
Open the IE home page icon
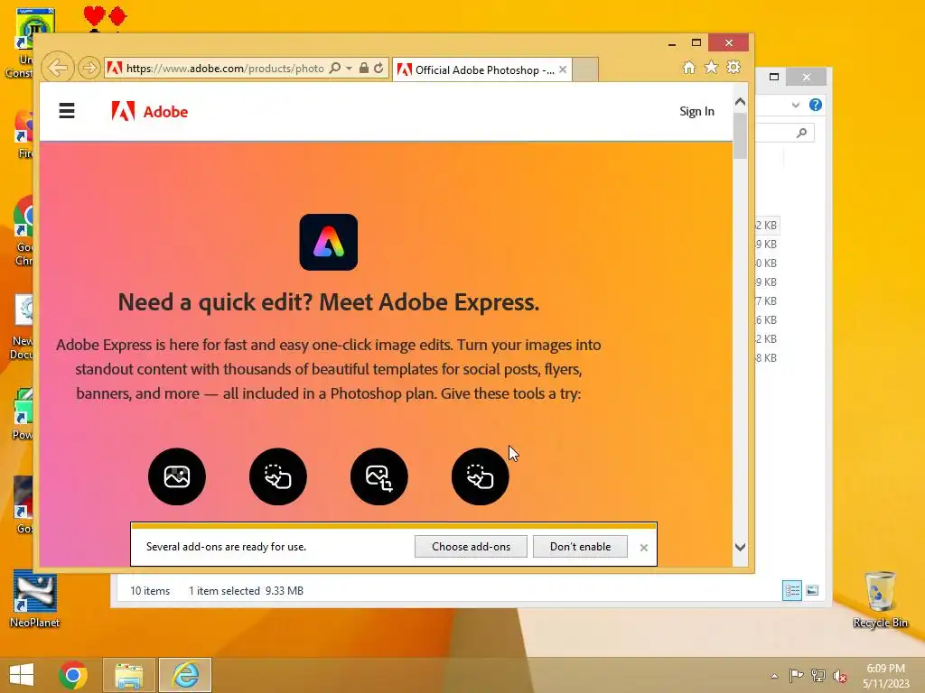689,68
